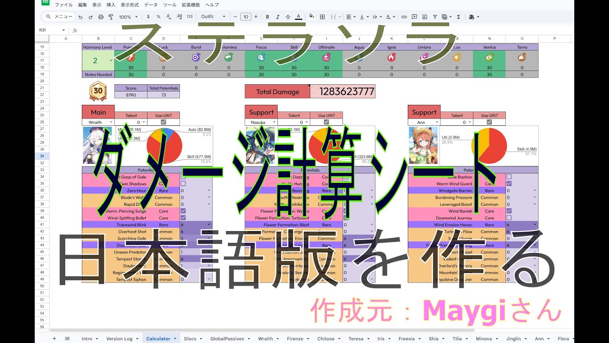Open the ファイル menu
Viewport: 609px width, 343px height.
63,5
